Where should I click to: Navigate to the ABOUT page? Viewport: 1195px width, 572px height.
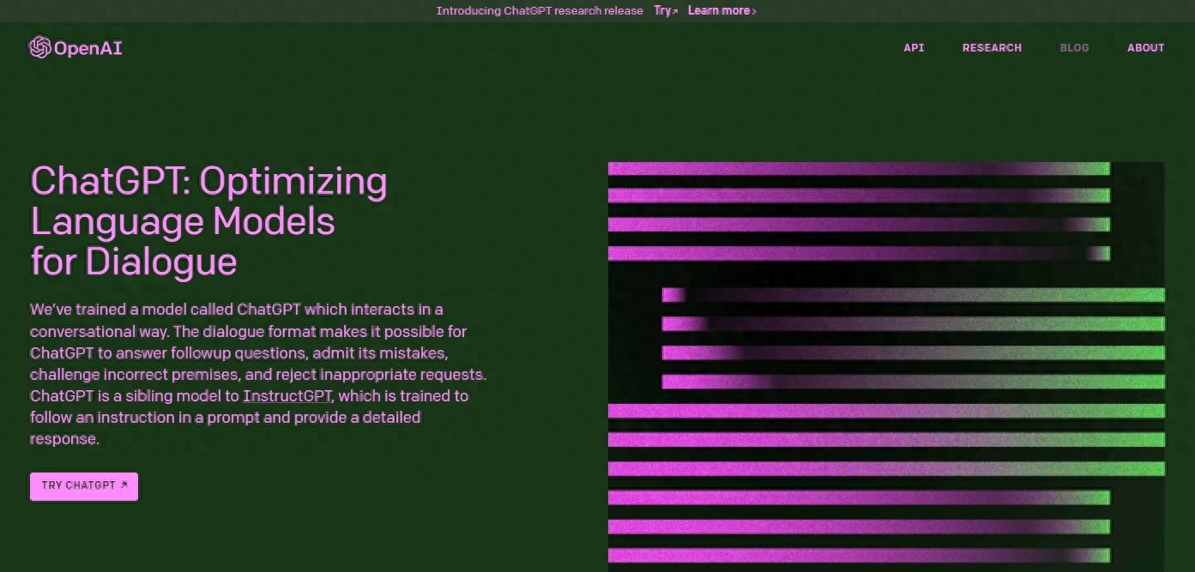pos(1145,48)
